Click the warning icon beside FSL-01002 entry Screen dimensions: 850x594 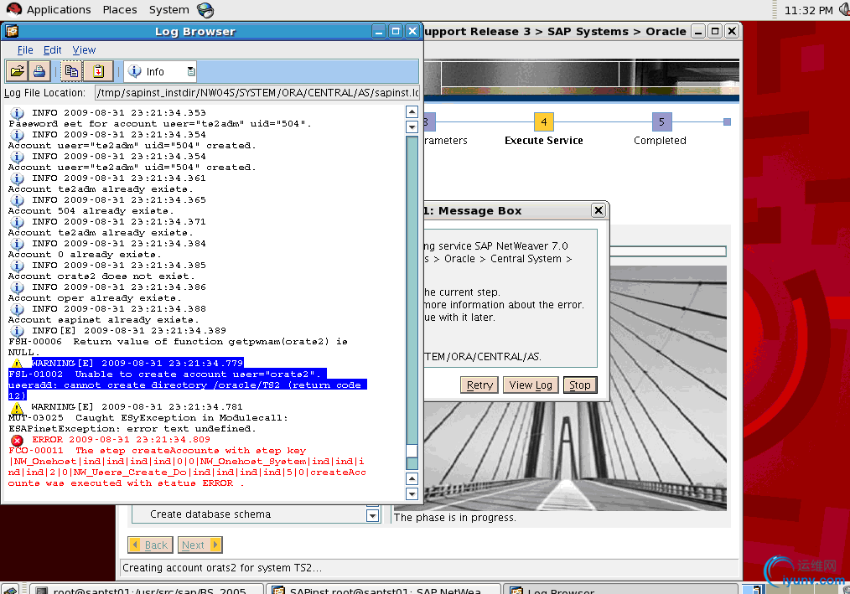point(17,364)
